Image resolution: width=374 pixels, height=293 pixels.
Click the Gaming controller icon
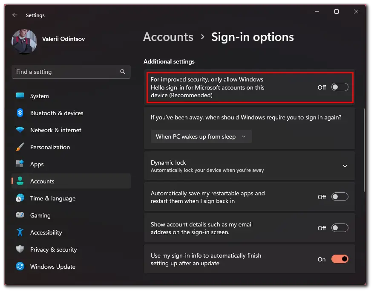click(x=20, y=215)
